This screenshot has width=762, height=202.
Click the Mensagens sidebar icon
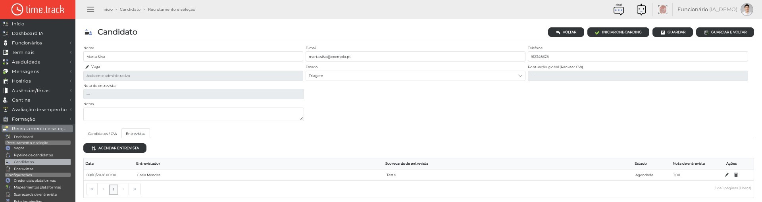tap(6, 71)
